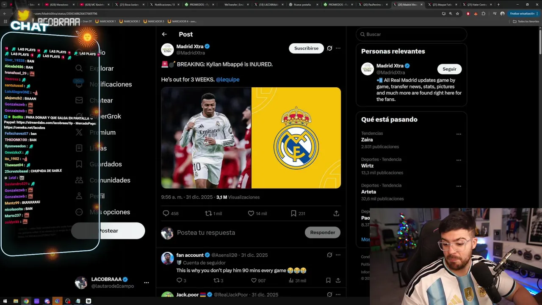Open options for Wirtz trend
This screenshot has height=305, width=542.
[459, 160]
